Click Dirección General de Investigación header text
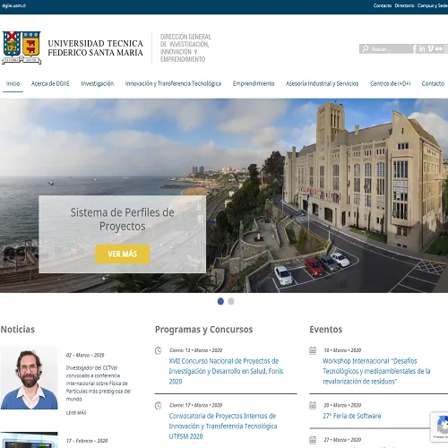 point(185,47)
